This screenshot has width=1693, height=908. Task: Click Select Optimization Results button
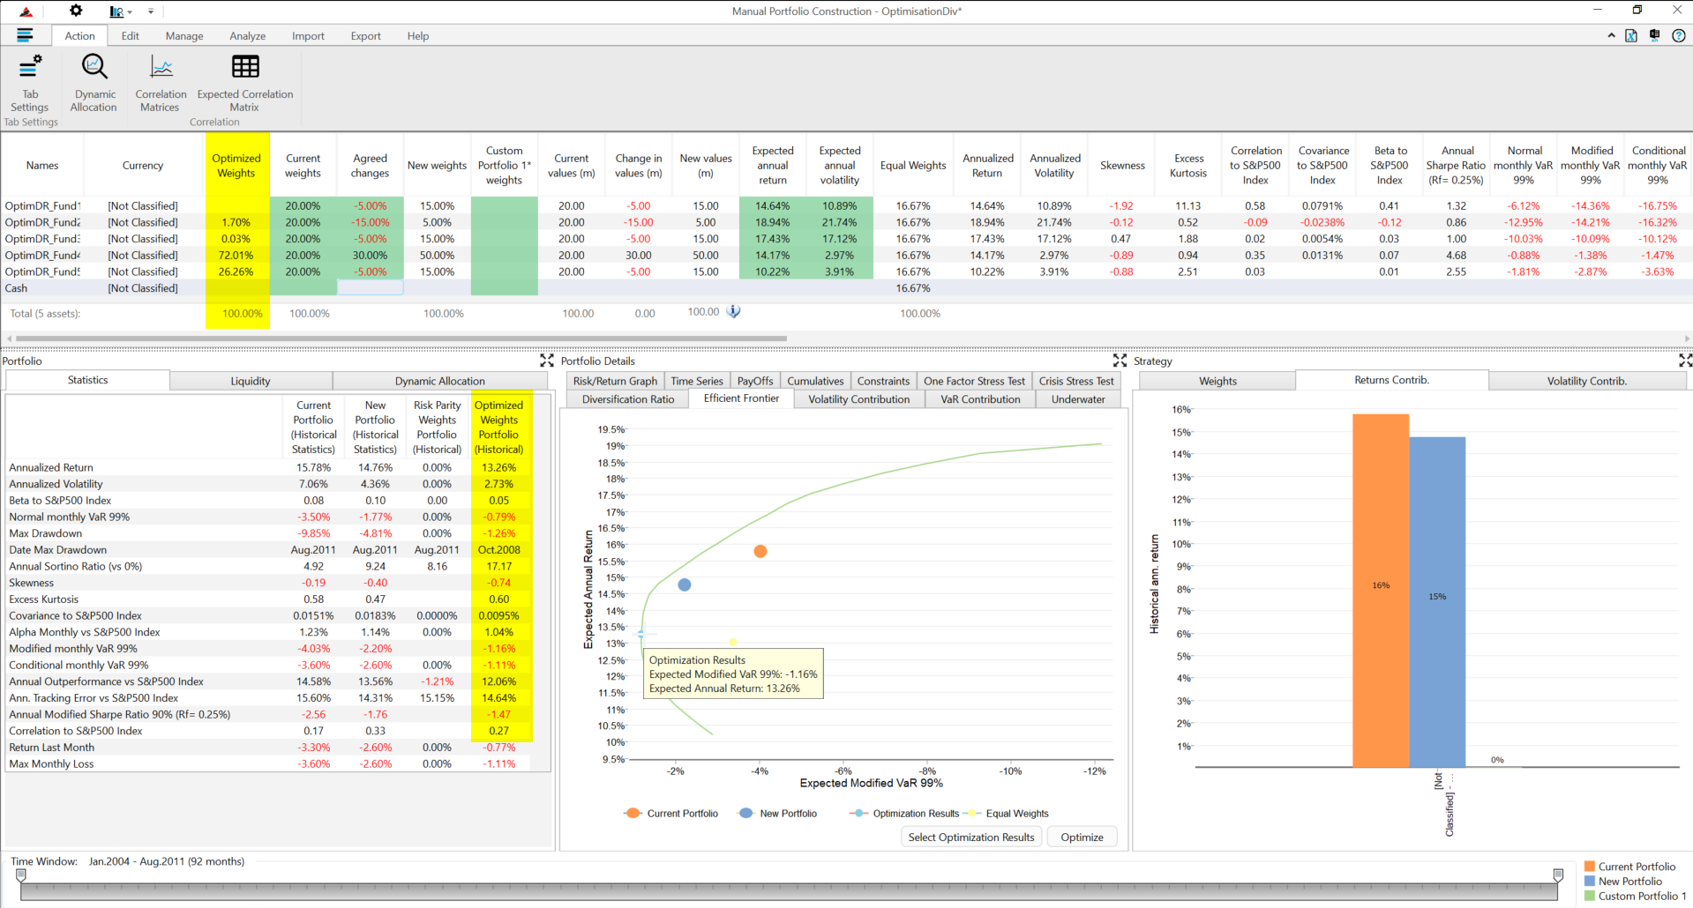point(970,837)
